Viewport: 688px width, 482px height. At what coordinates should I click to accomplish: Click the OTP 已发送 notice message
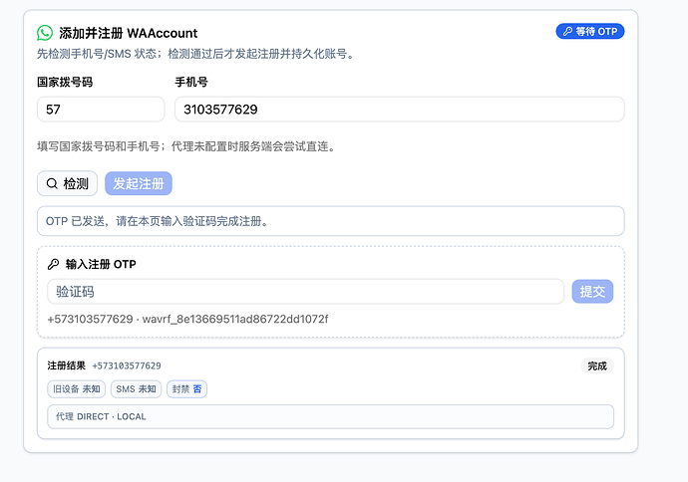pyautogui.click(x=330, y=221)
